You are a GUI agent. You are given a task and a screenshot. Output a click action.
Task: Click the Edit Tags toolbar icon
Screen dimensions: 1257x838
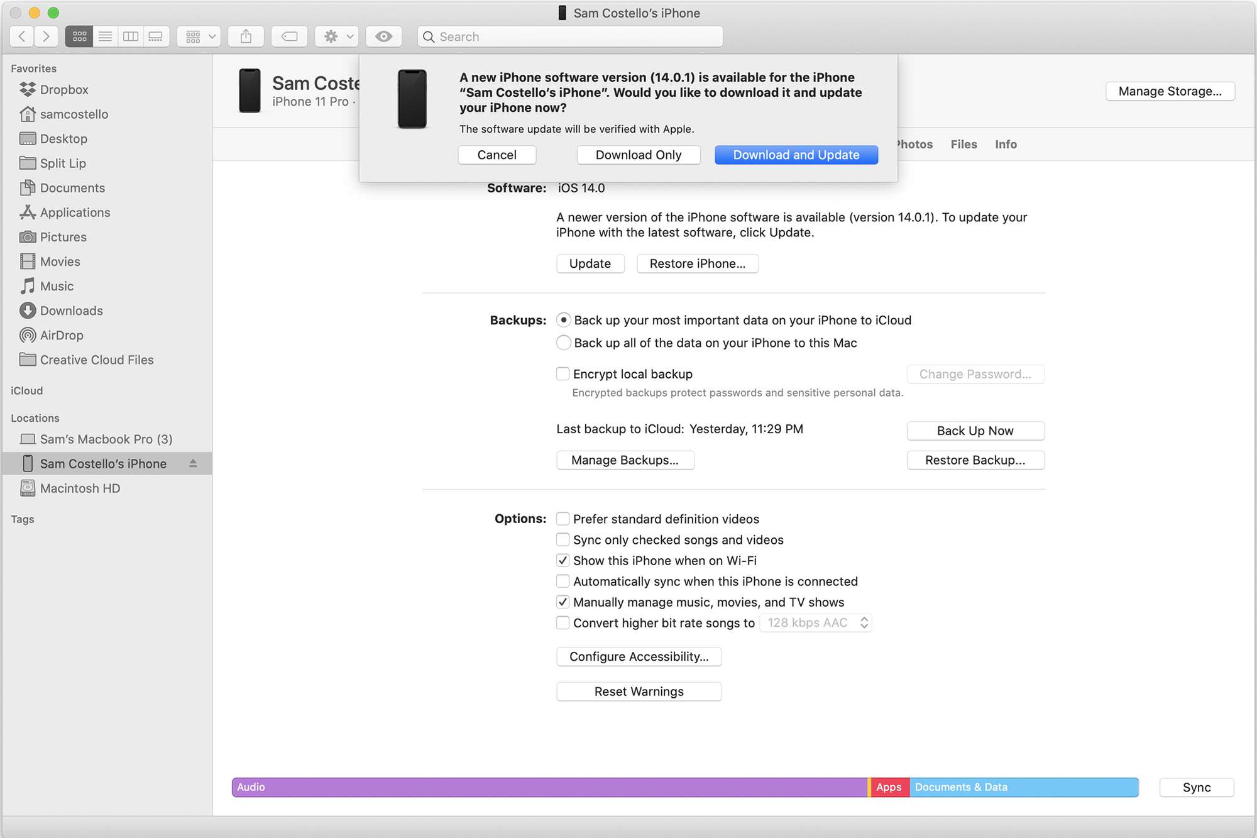(x=289, y=36)
